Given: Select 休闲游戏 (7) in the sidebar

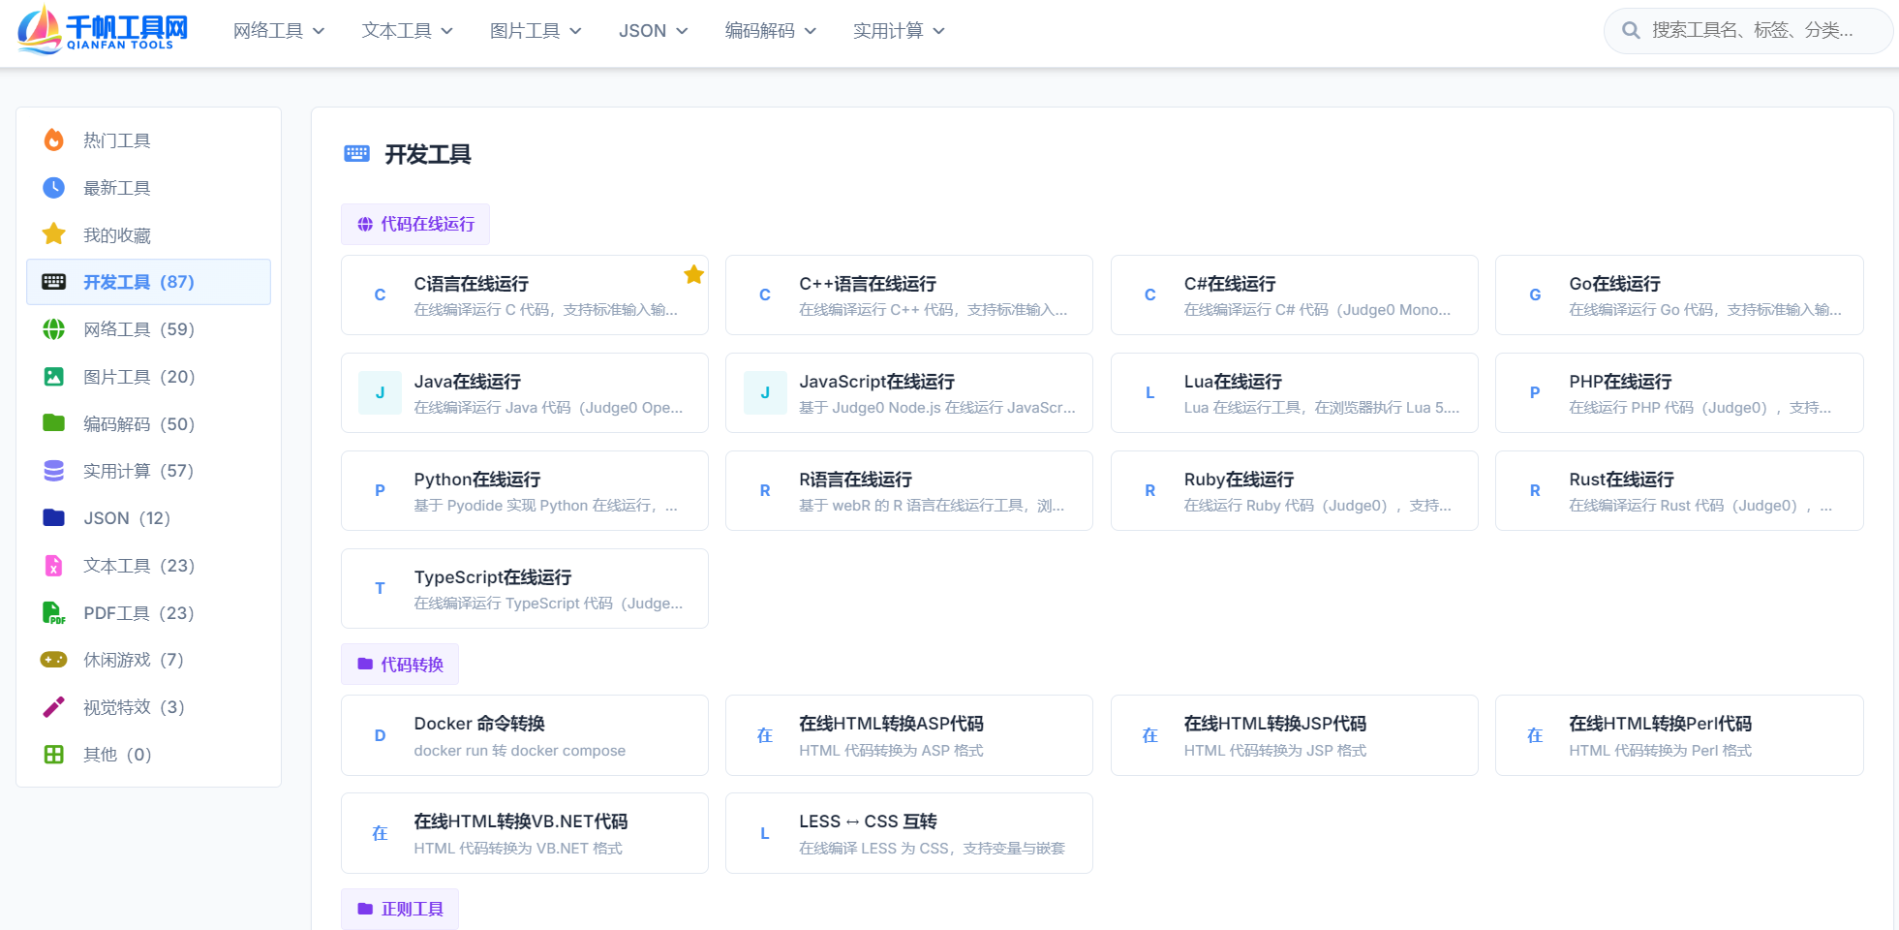Looking at the screenshot, I should pyautogui.click(x=148, y=660).
